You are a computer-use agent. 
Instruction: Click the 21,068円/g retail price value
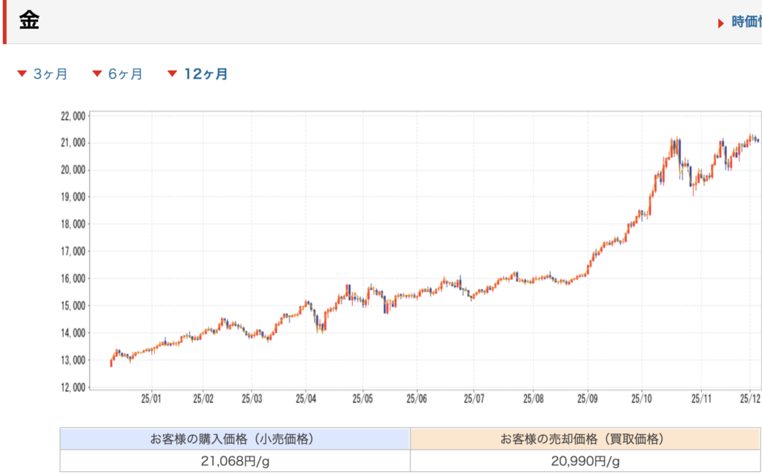(x=235, y=461)
